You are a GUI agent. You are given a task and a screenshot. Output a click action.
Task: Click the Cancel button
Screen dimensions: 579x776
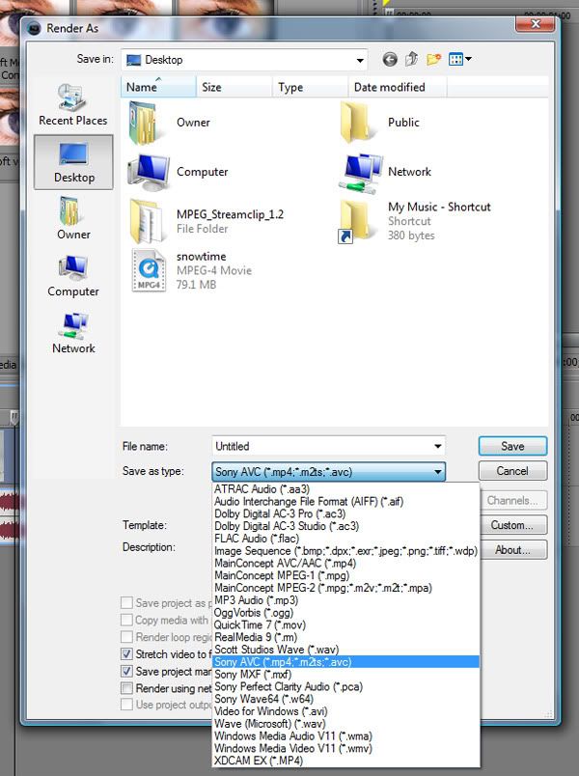tap(512, 471)
